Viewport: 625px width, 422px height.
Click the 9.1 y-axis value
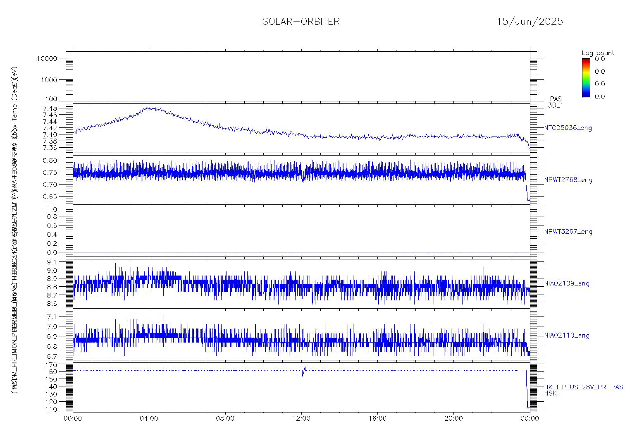pos(52,262)
